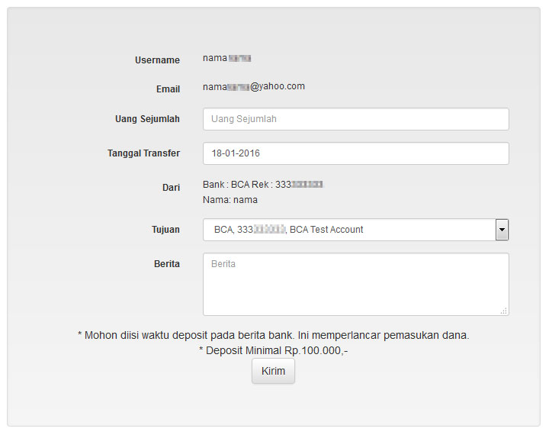Click the Deposit Minimal Rp.100.000 note
The width and height of the screenshot is (549, 435).
tap(274, 351)
